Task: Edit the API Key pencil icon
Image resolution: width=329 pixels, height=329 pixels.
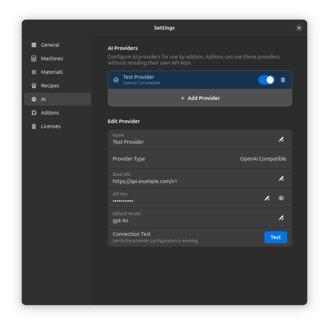Action: pos(267,198)
